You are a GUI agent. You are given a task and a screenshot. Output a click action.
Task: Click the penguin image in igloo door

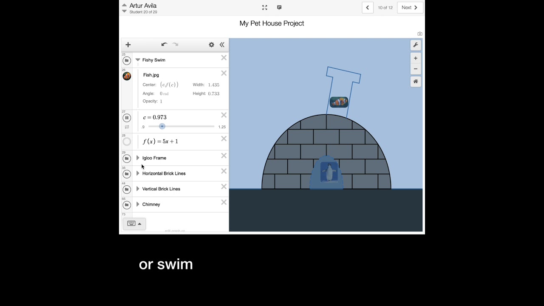click(329, 172)
